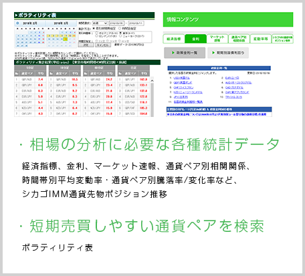Image resolution: width=305 pixels, height=276 pixels.
Task: Click the end date input field
Action: click(x=136, y=23)
